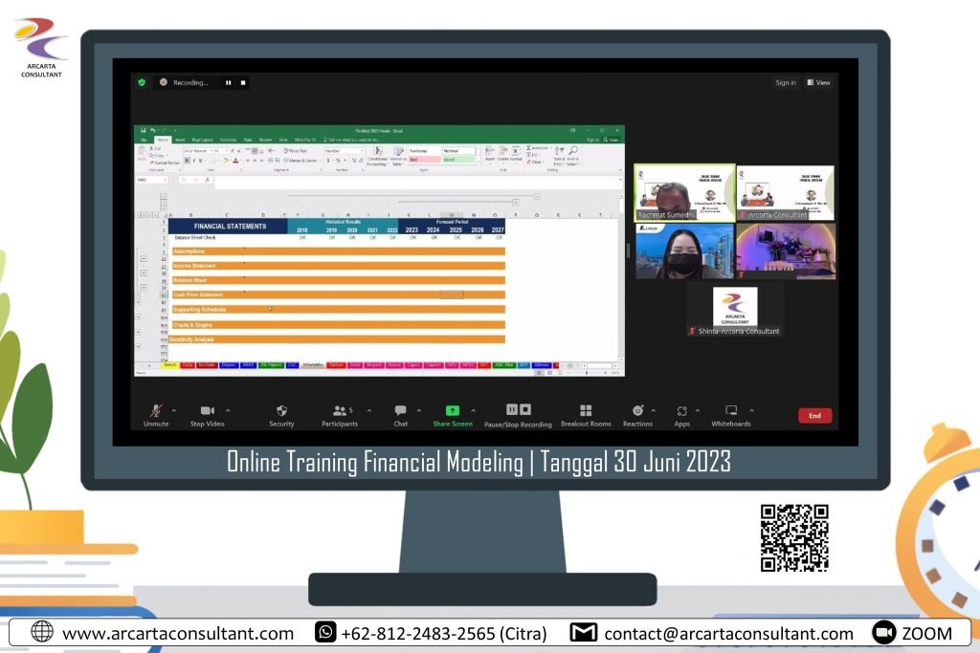This screenshot has width=980, height=653.
Task: Unmute the microphone in Zoom
Action: pos(156,411)
